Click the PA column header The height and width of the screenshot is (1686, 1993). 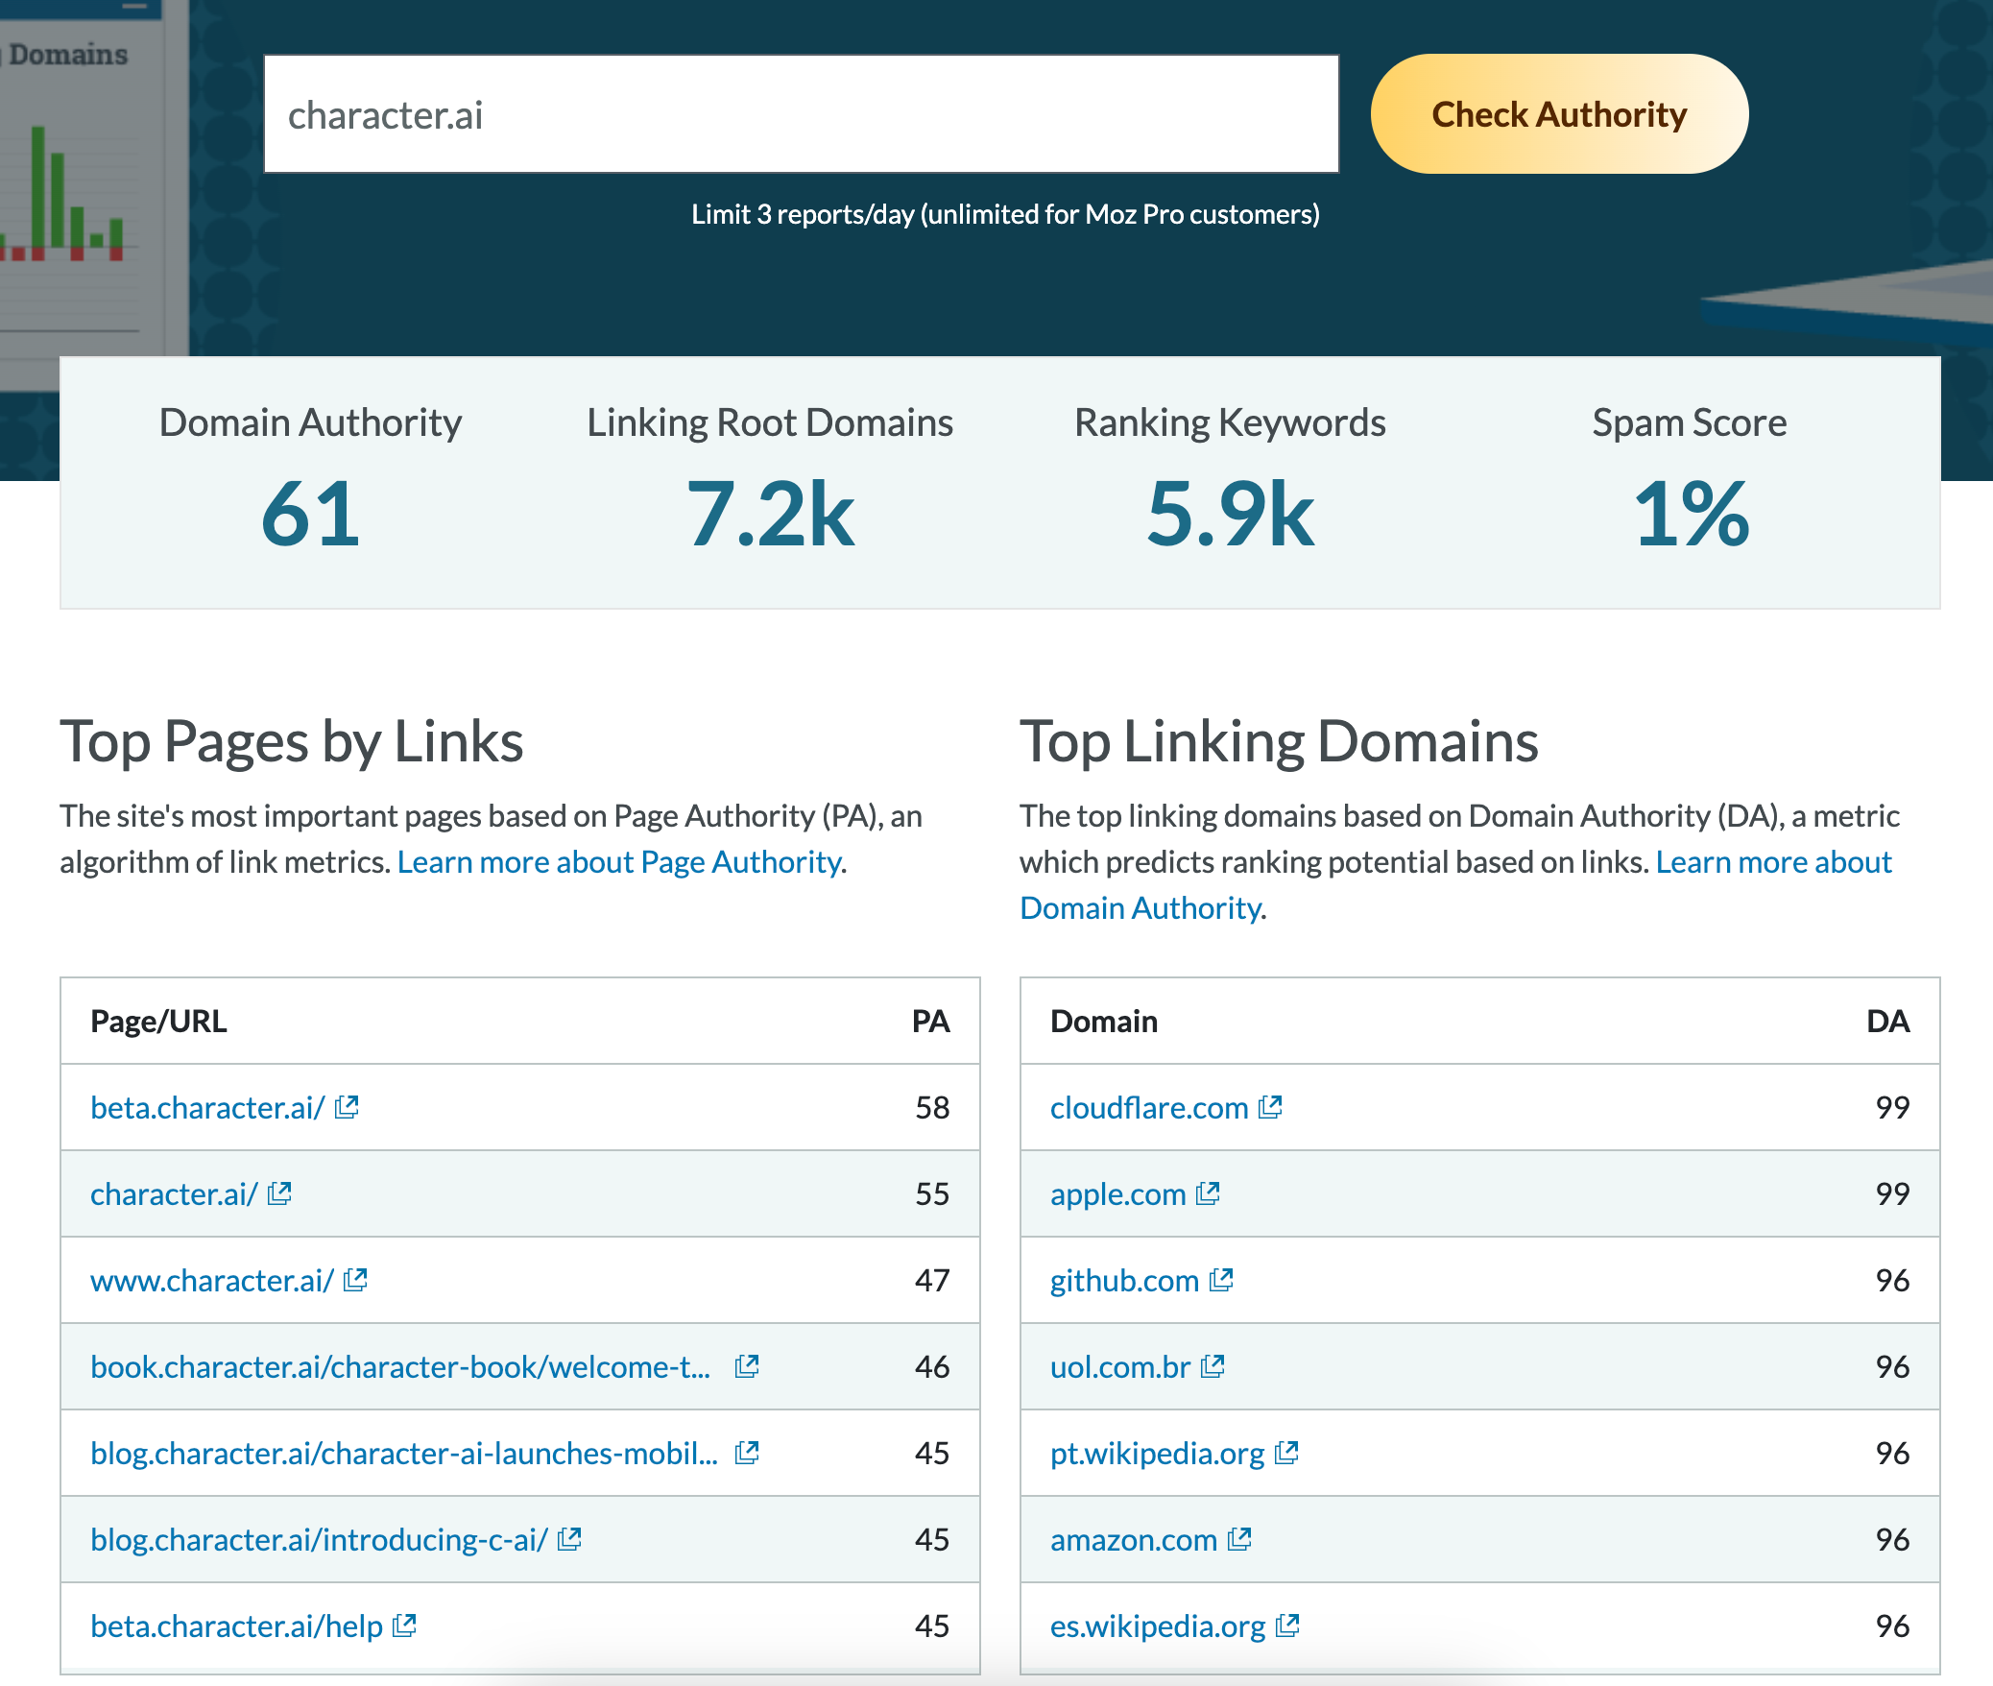[x=930, y=1021]
